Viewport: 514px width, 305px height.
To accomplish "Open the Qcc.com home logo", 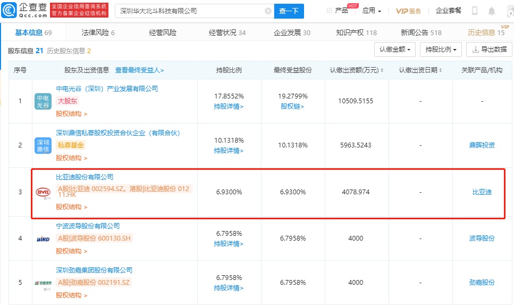I will click(x=24, y=11).
